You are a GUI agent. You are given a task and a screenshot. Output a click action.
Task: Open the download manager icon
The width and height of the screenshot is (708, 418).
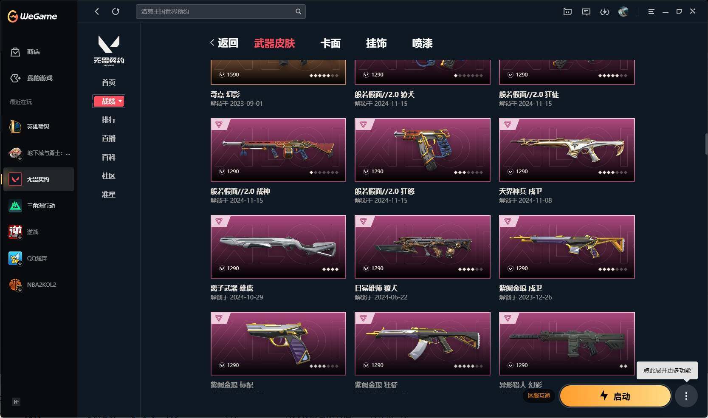click(604, 12)
